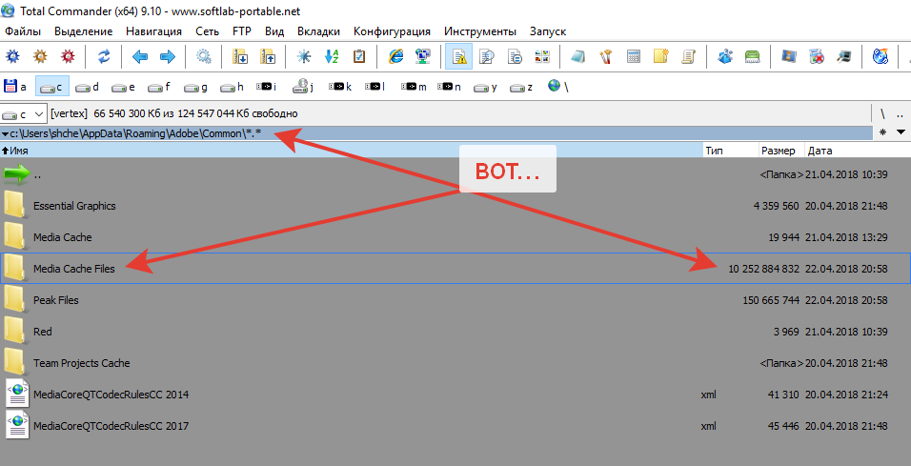Click the document list view icon
This screenshot has height=466, width=911.
pyautogui.click(x=515, y=56)
